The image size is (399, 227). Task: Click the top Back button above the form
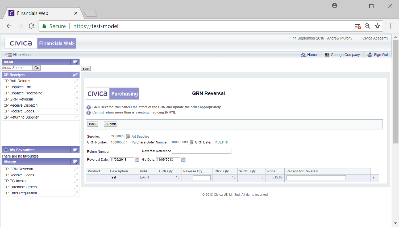pyautogui.click(x=86, y=68)
